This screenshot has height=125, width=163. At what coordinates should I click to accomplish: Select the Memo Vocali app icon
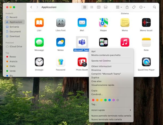[146, 22]
